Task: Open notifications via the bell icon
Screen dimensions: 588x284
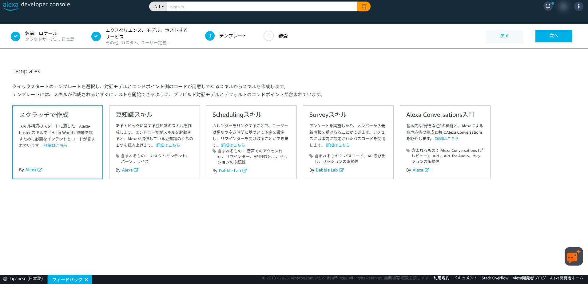Action: tap(548, 6)
